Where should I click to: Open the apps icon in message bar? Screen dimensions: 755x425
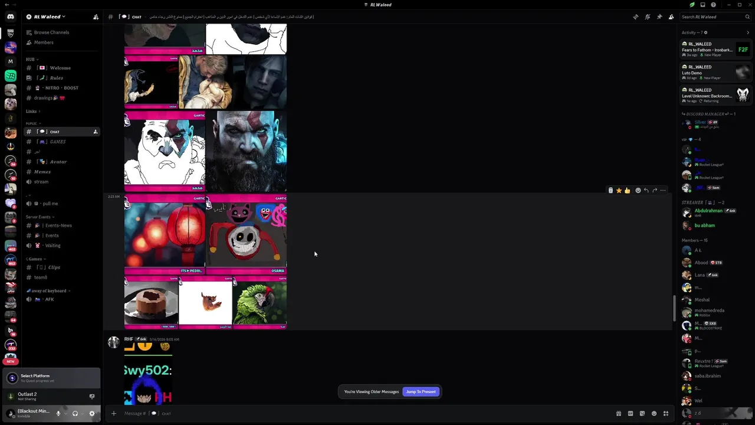click(x=666, y=413)
